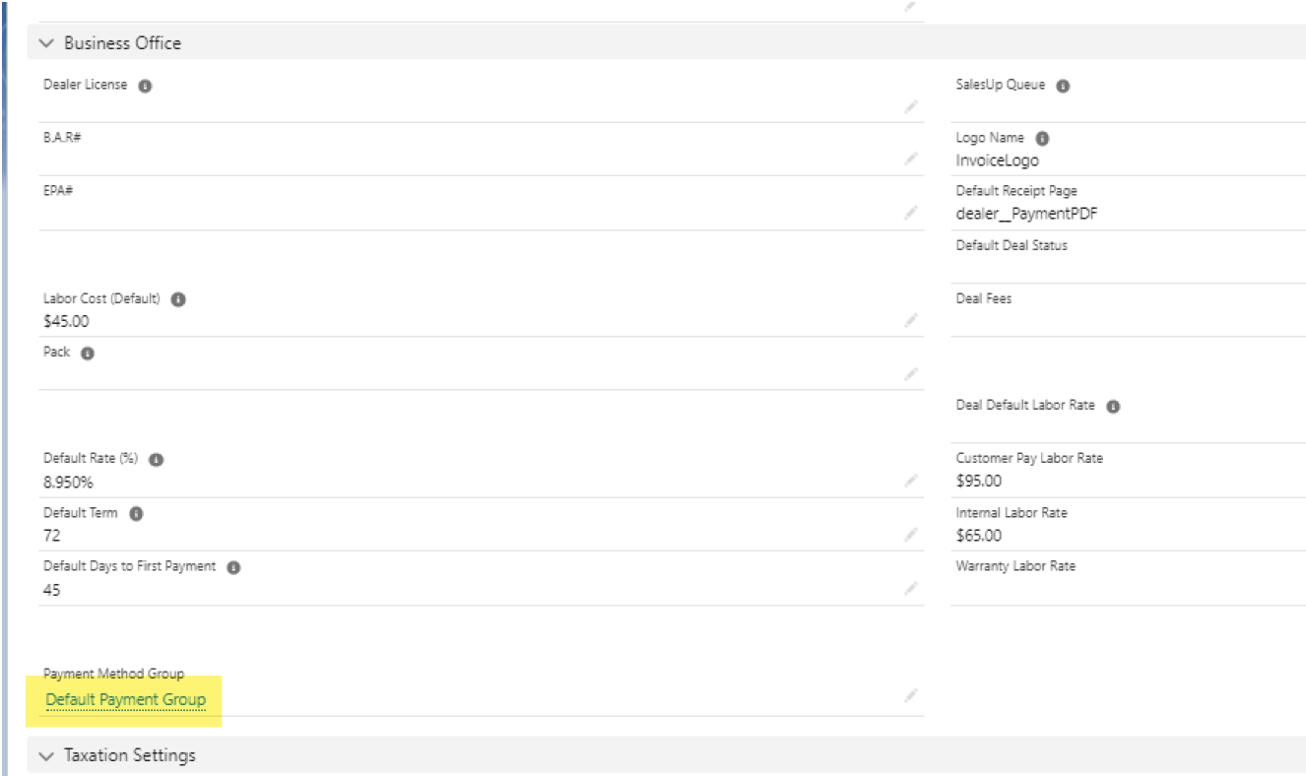Show help for SalesUp Queue

click(1063, 86)
